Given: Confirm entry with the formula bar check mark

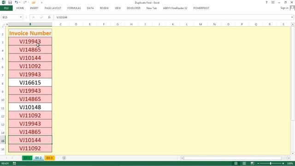Looking at the screenshot, I should [41, 17].
